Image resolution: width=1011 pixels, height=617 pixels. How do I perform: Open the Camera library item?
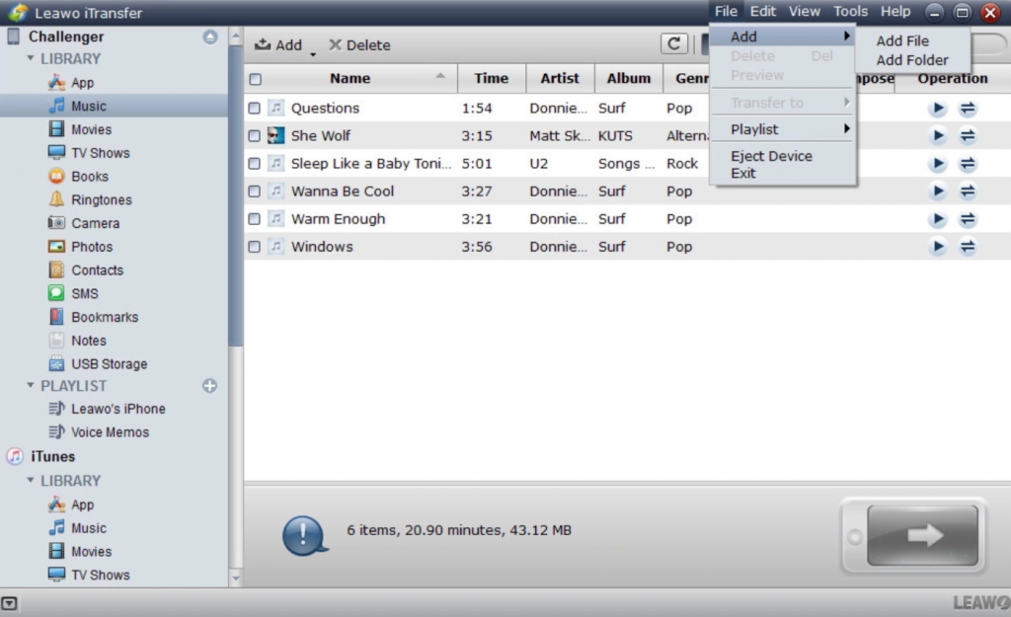(x=95, y=223)
